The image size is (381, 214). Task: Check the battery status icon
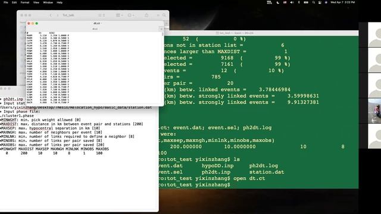pos(306,2)
